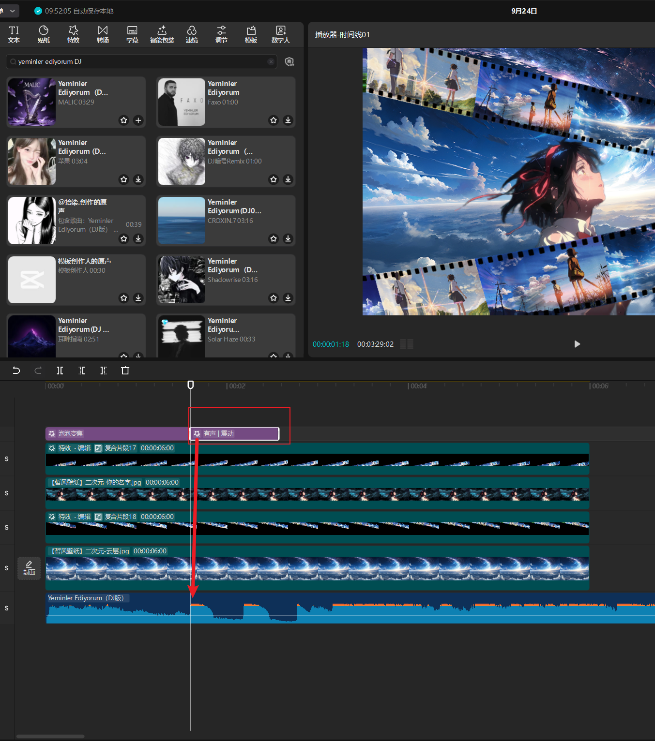
Task: Clear the search text with the X button
Action: [x=271, y=61]
